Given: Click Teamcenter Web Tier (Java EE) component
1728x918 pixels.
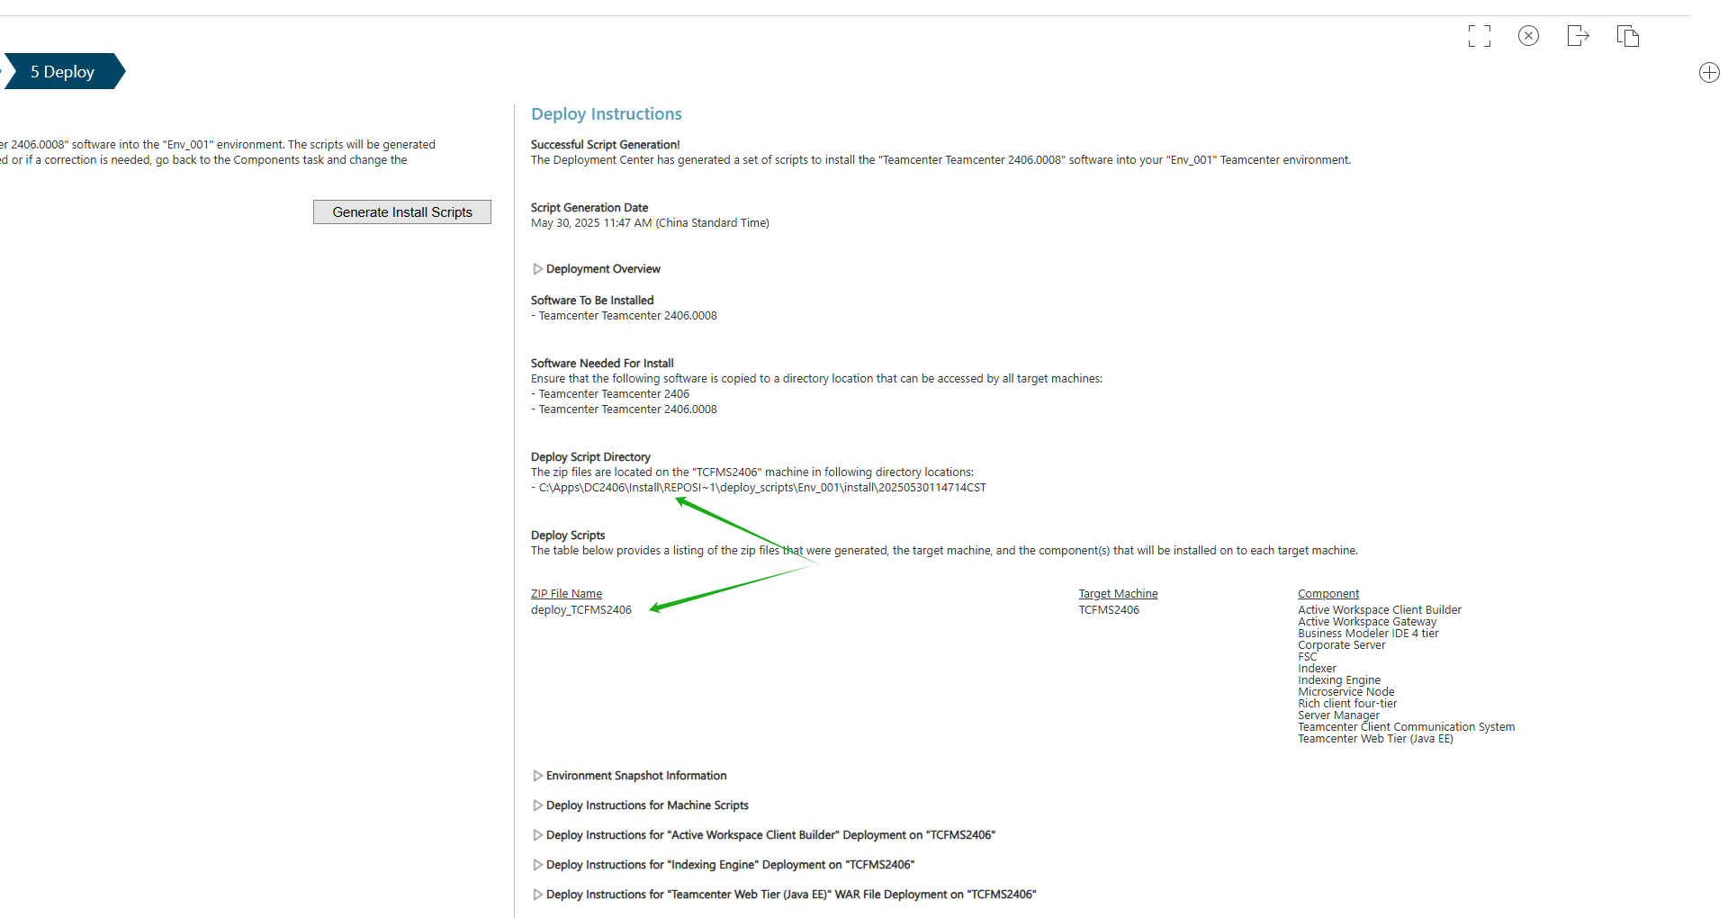Looking at the screenshot, I should pyautogui.click(x=1375, y=739).
